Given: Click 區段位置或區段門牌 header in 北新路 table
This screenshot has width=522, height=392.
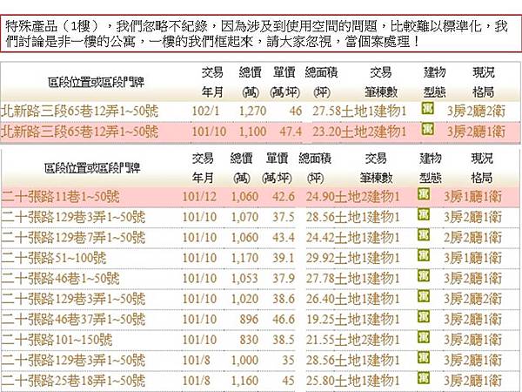Looking at the screenshot, I should (x=96, y=82).
